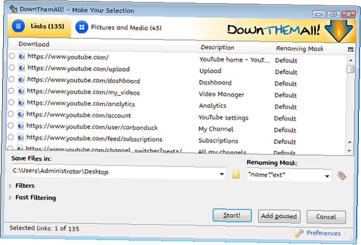Click the Default mask cell in Upload row

(x=286, y=72)
